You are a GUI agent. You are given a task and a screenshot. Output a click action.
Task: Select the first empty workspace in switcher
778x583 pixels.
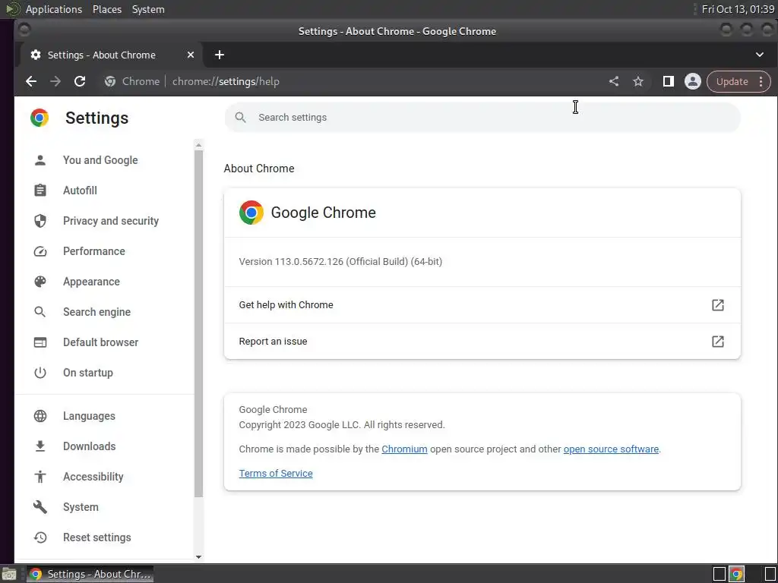pyautogui.click(x=719, y=574)
